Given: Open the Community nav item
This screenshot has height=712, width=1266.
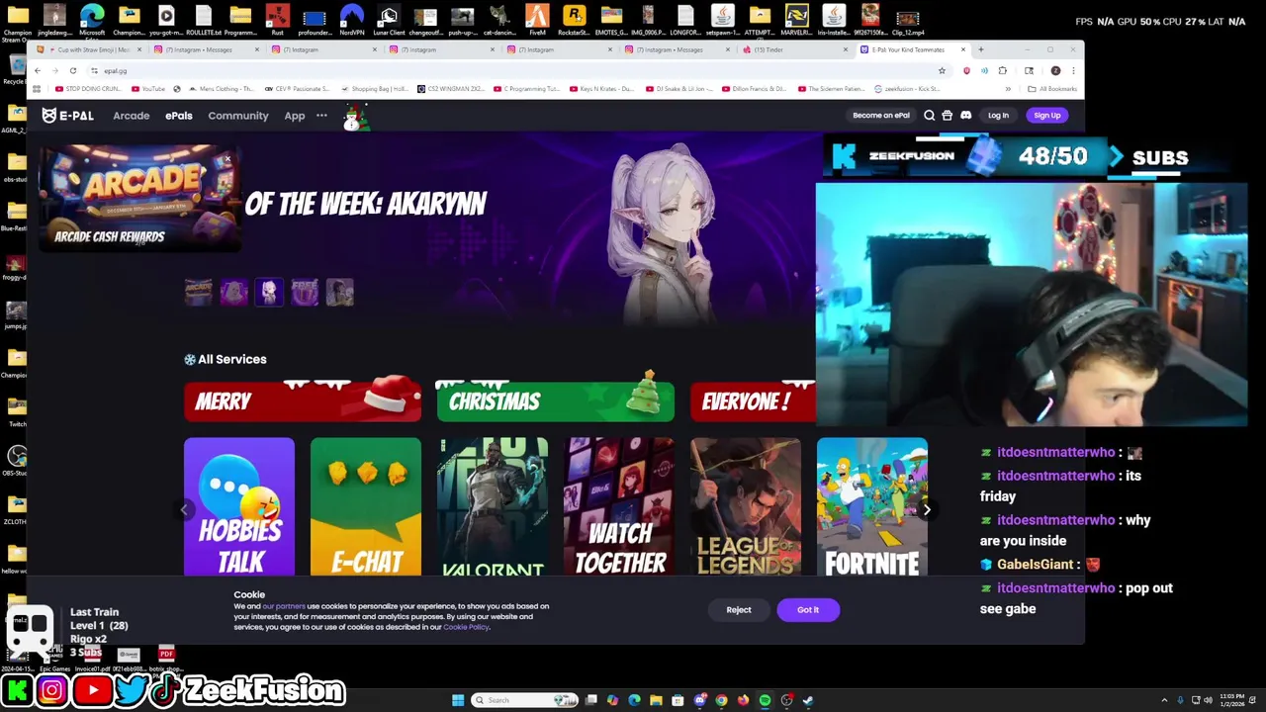Looking at the screenshot, I should [x=238, y=116].
